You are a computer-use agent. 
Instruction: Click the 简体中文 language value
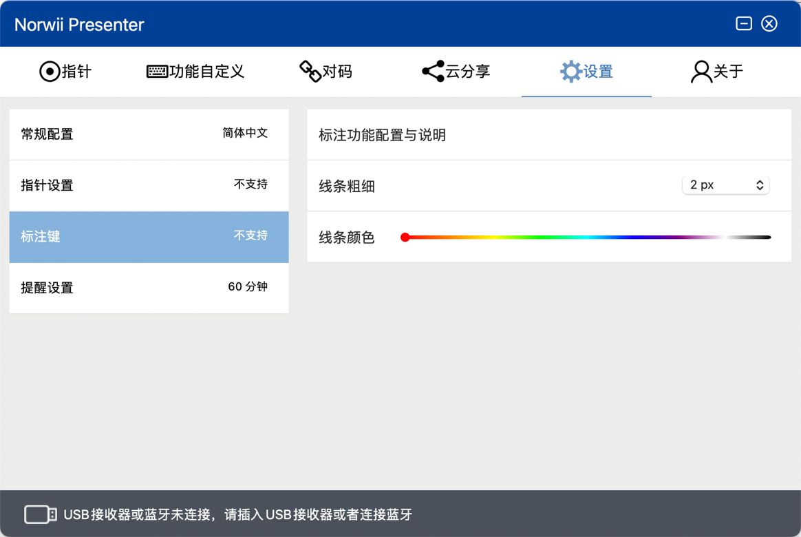(245, 134)
